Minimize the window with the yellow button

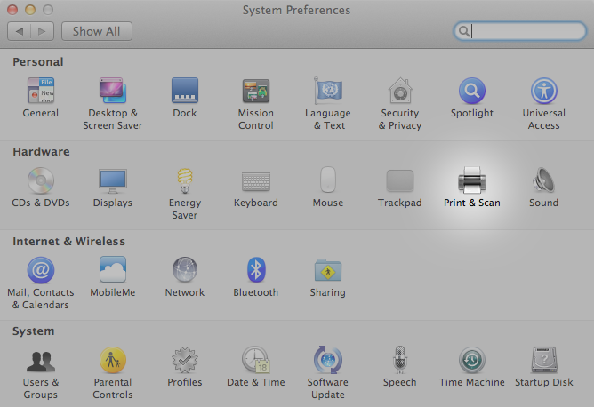30,10
